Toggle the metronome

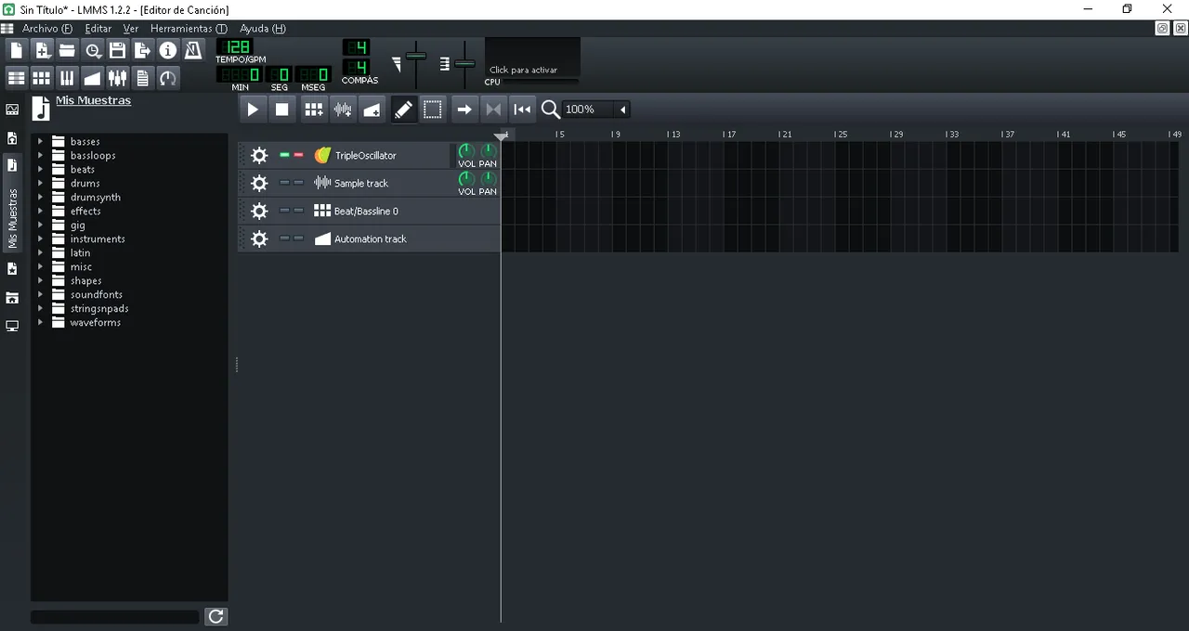[192, 50]
